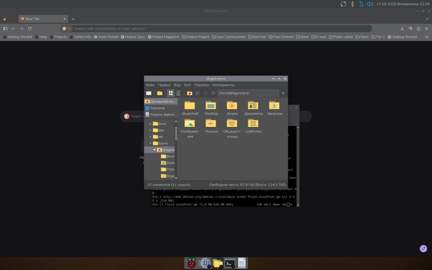Image resolution: width=432 pixels, height=270 pixels.
Task: Go to home folder via toolbar icon
Action: 190,93
